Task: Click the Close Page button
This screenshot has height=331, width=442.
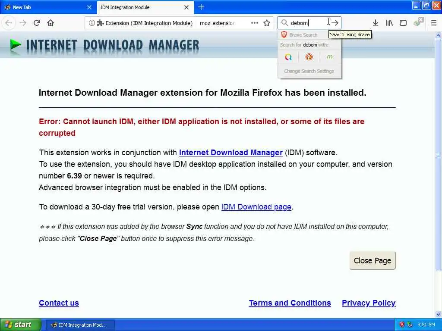Action: click(x=373, y=261)
